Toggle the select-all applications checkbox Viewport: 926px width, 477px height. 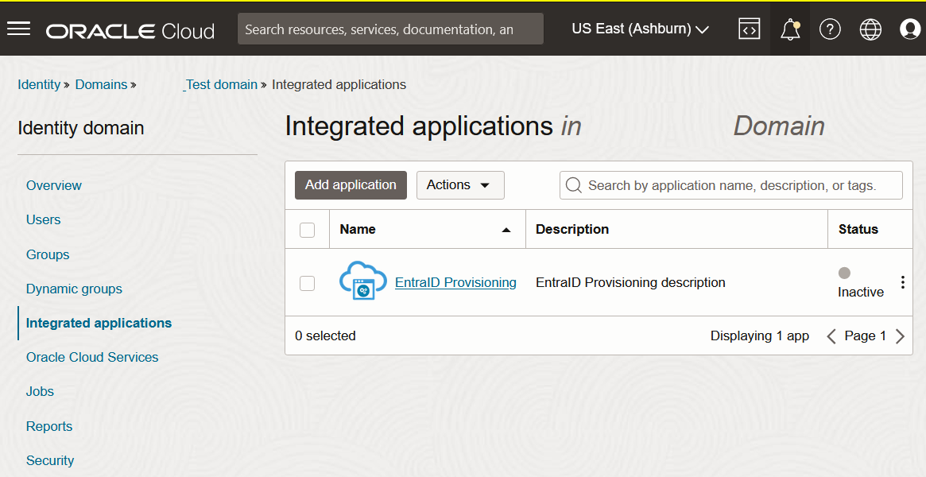pos(307,230)
